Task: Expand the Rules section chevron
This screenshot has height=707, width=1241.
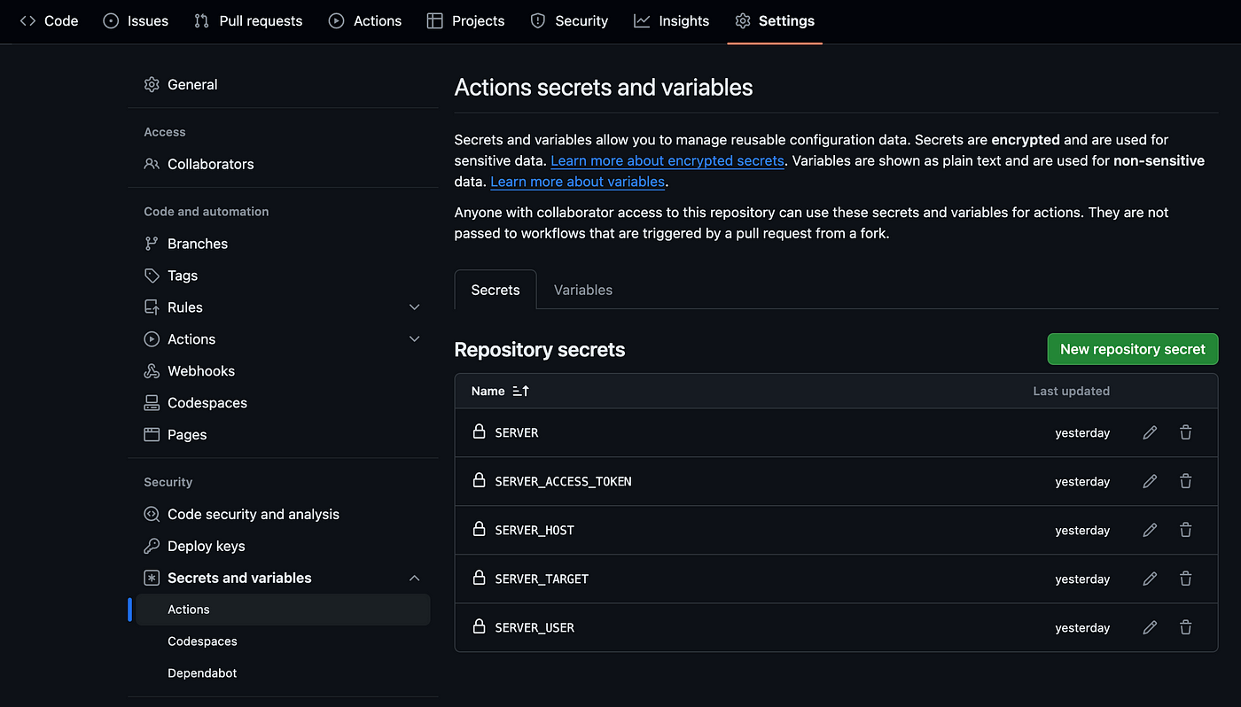Action: tap(414, 307)
